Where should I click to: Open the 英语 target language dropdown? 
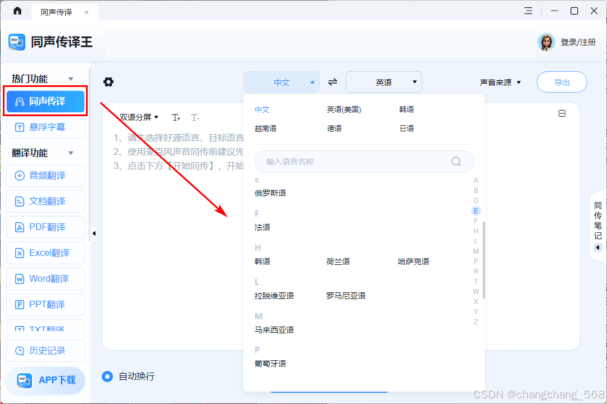coord(384,82)
